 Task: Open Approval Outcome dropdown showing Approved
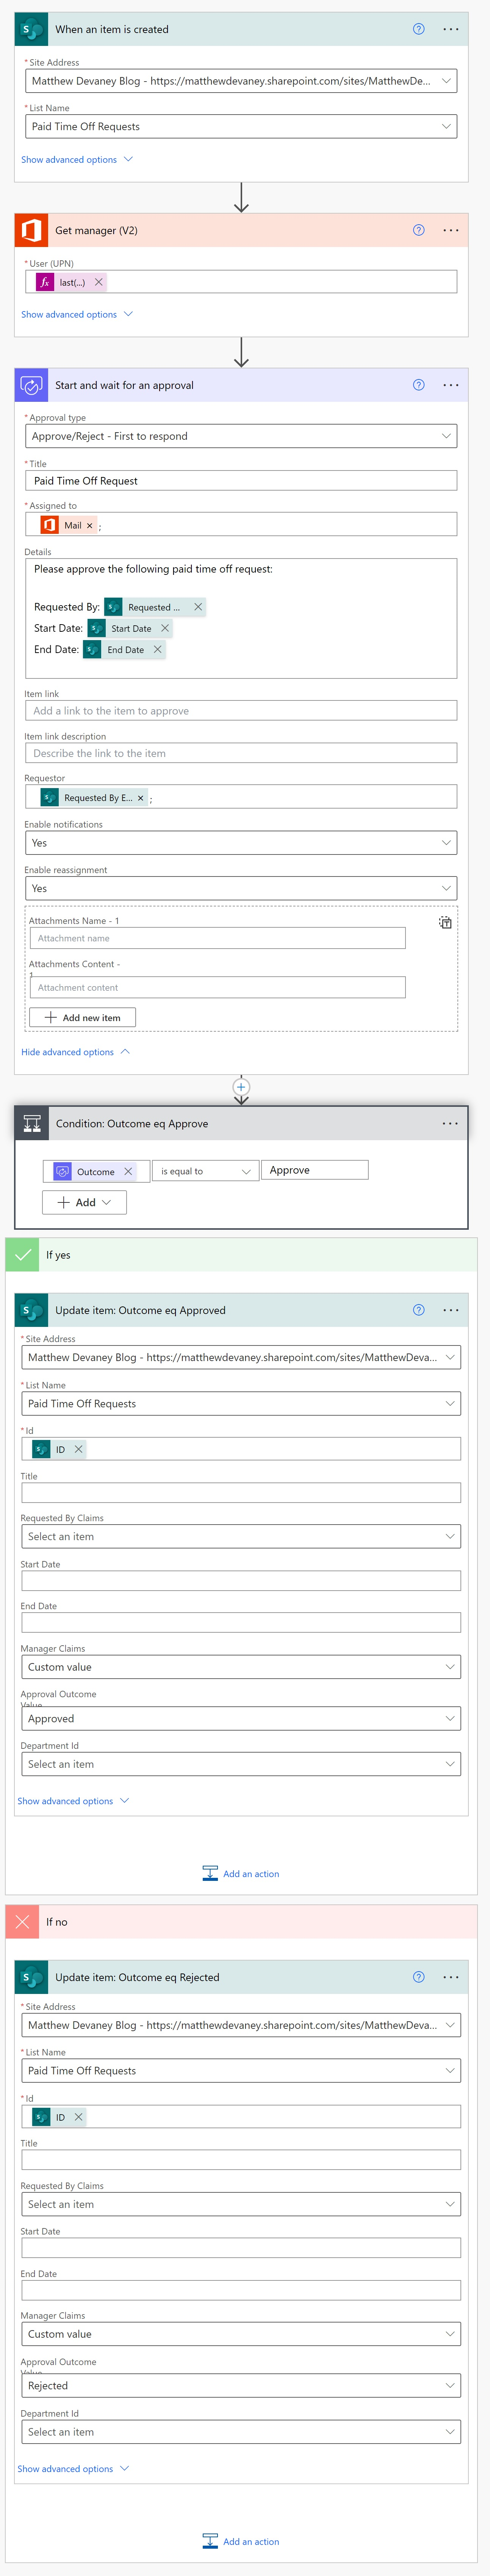click(241, 1719)
